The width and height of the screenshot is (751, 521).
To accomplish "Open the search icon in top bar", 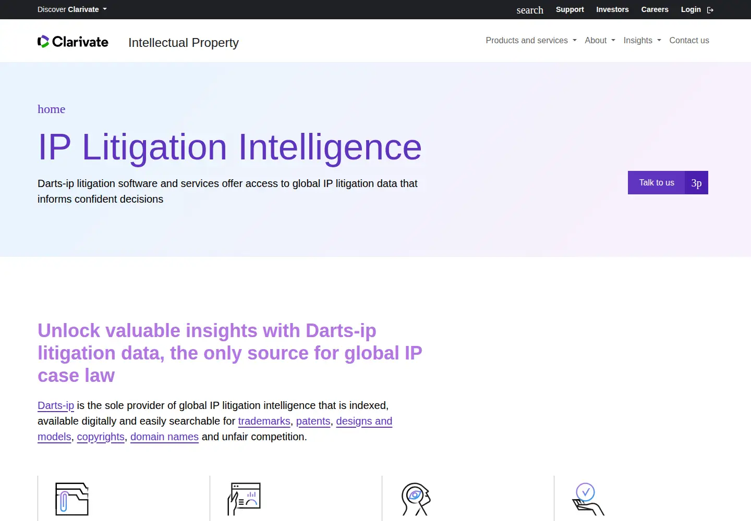I will [x=530, y=10].
